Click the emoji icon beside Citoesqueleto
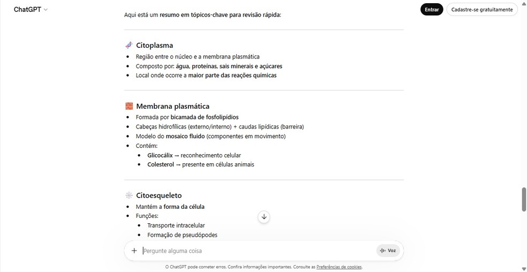The height and width of the screenshot is (272, 527). pyautogui.click(x=129, y=195)
